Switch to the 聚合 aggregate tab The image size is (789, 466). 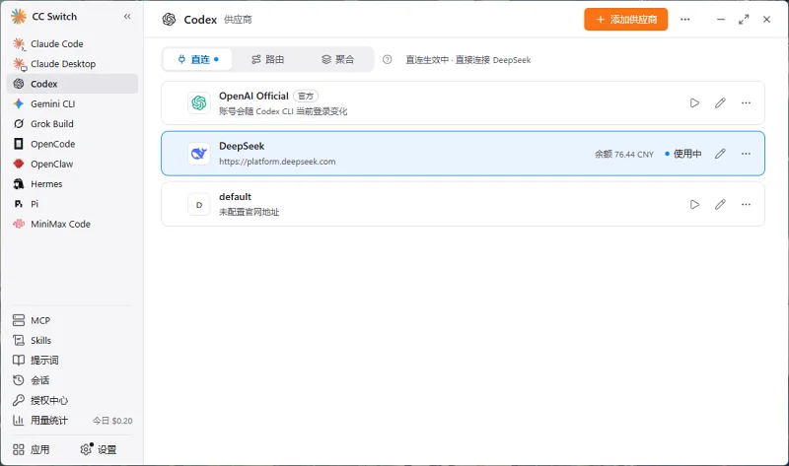pyautogui.click(x=337, y=59)
